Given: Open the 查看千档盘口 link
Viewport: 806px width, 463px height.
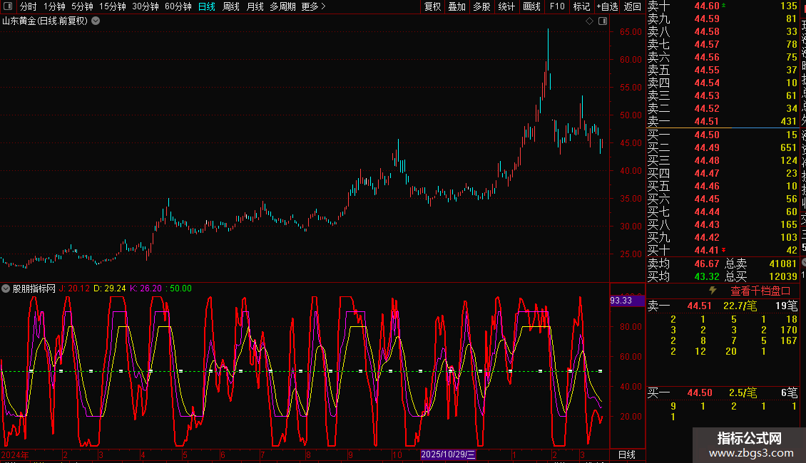Looking at the screenshot, I should tap(760, 291).
